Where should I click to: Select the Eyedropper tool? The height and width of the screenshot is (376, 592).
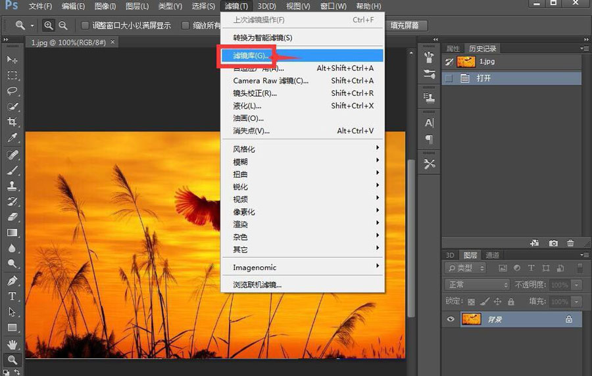pyautogui.click(x=12, y=138)
